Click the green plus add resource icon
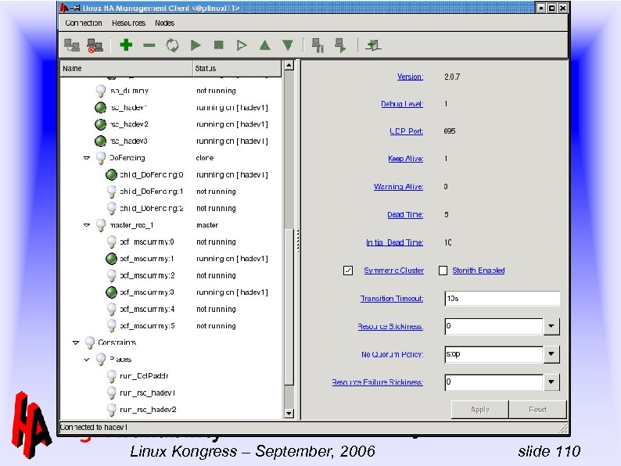This screenshot has height=466, width=621. coord(126,45)
